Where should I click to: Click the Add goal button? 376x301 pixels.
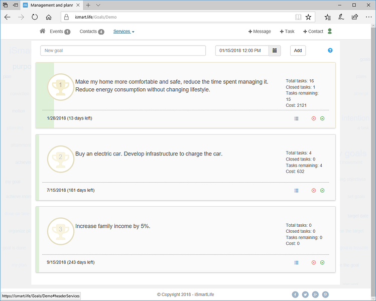298,51
